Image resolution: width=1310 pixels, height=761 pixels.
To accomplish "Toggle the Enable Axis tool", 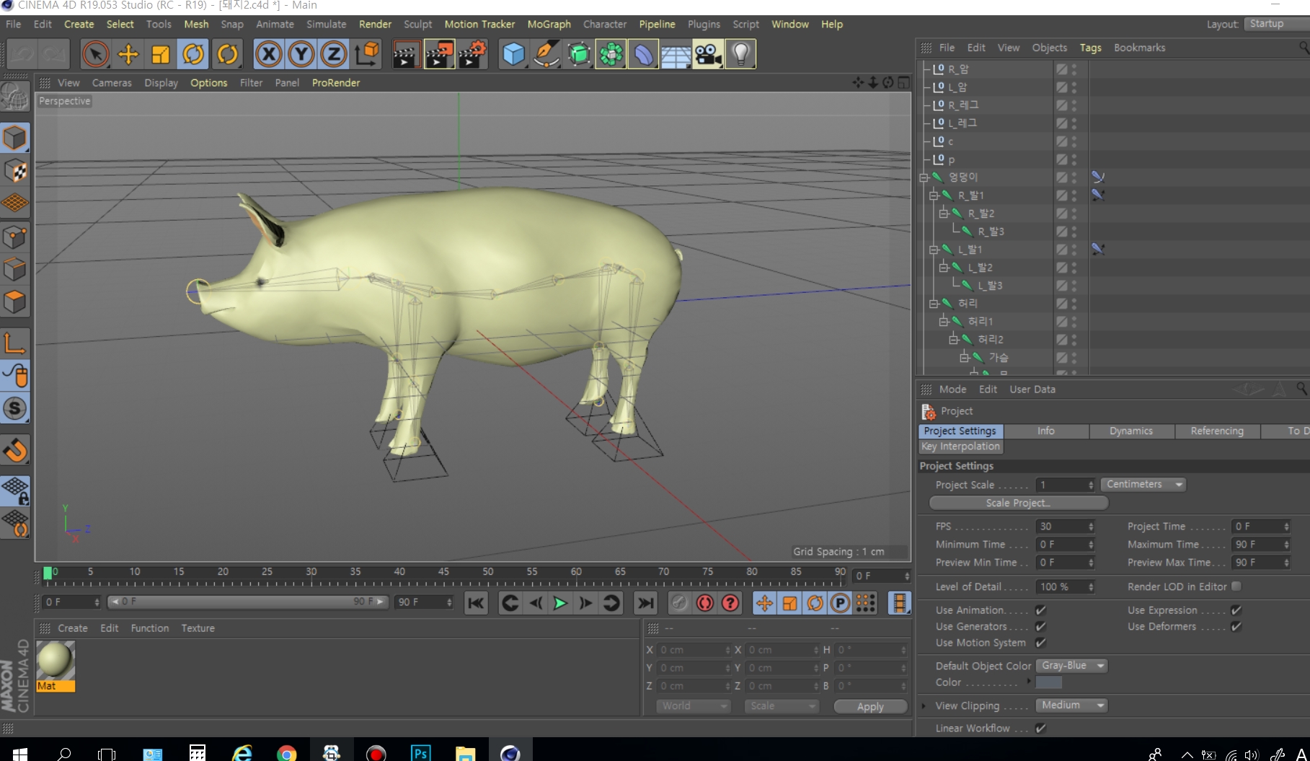I will pyautogui.click(x=15, y=343).
